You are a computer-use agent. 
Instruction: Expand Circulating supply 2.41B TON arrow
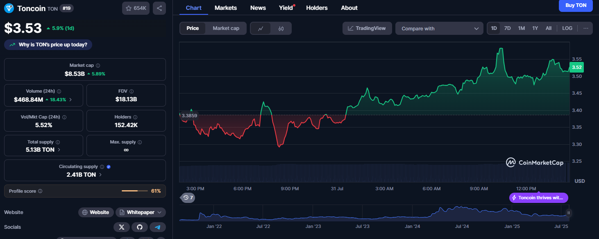click(x=100, y=175)
